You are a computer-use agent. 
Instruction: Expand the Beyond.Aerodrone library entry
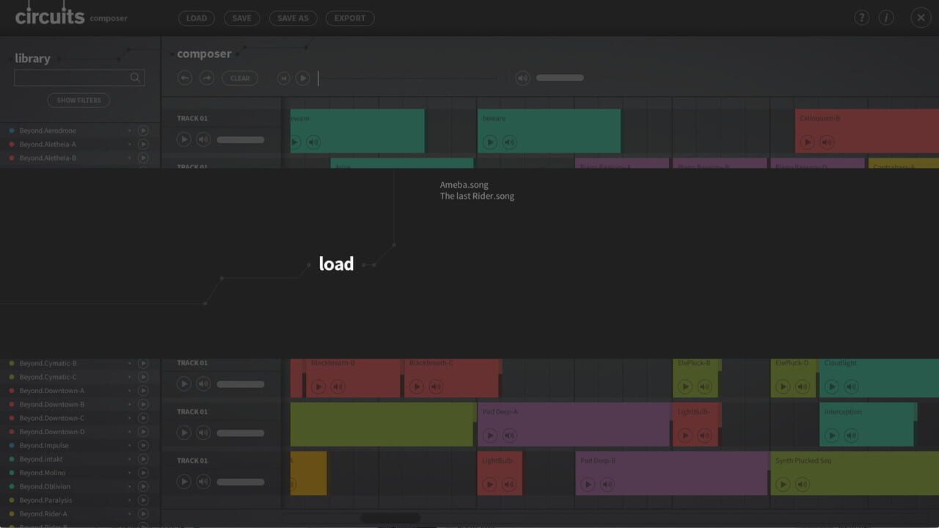click(x=129, y=131)
